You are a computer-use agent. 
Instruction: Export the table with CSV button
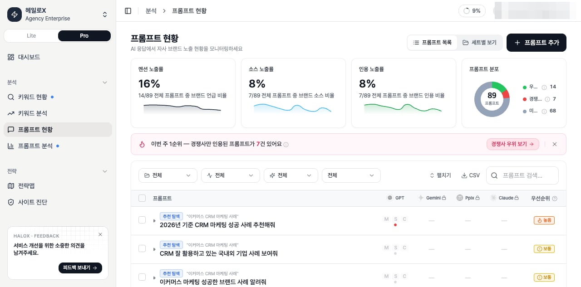(471, 175)
